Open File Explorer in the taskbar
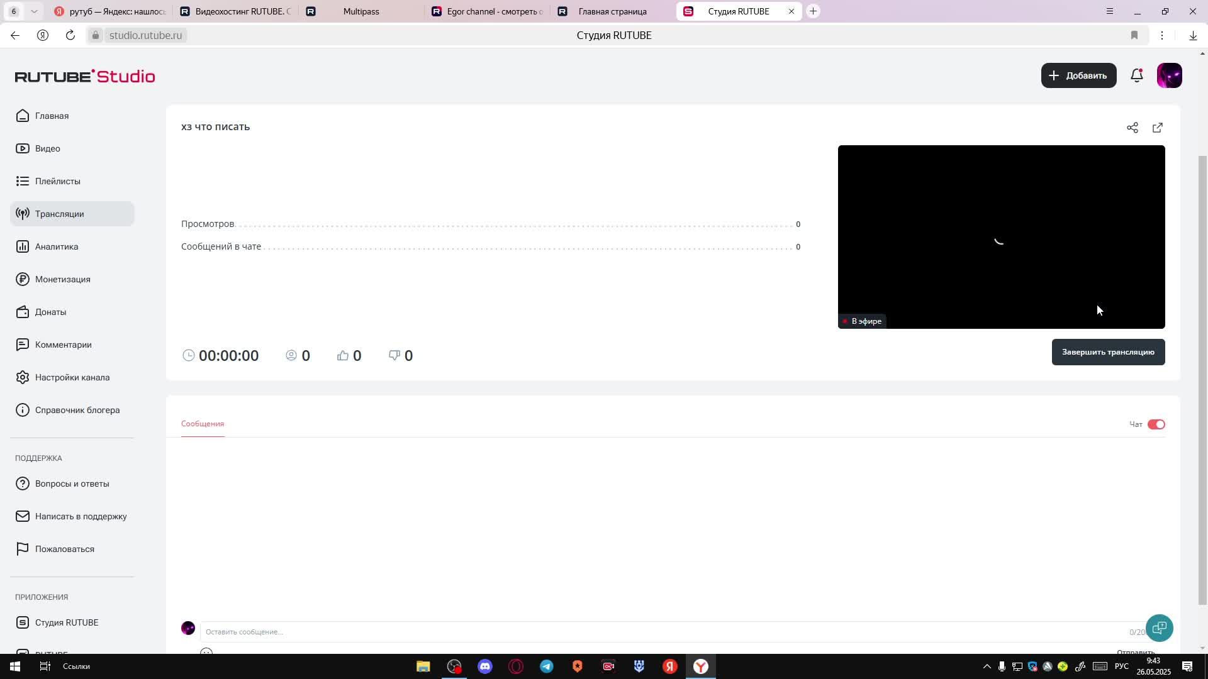The width and height of the screenshot is (1208, 679). pos(423,666)
